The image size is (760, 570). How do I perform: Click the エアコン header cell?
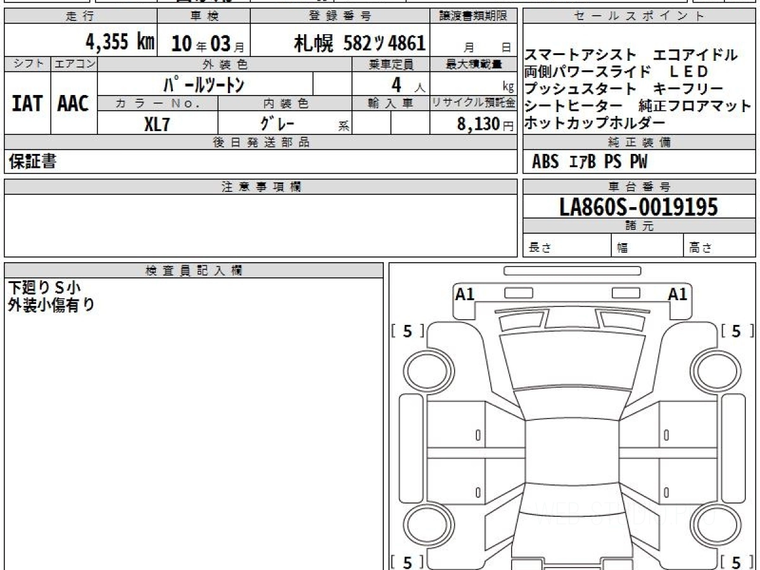click(73, 64)
